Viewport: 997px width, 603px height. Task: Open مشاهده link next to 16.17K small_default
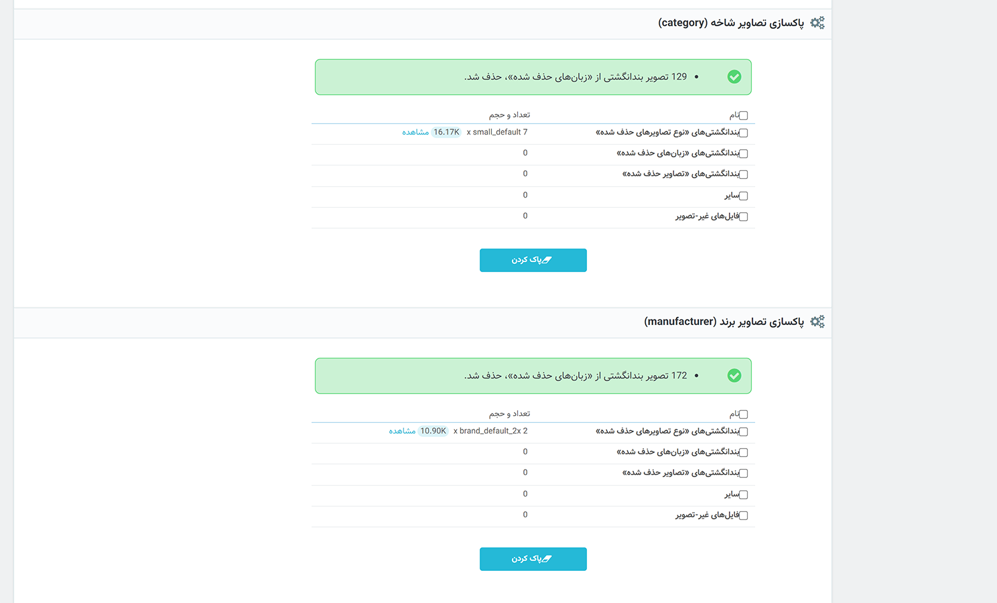pyautogui.click(x=415, y=133)
